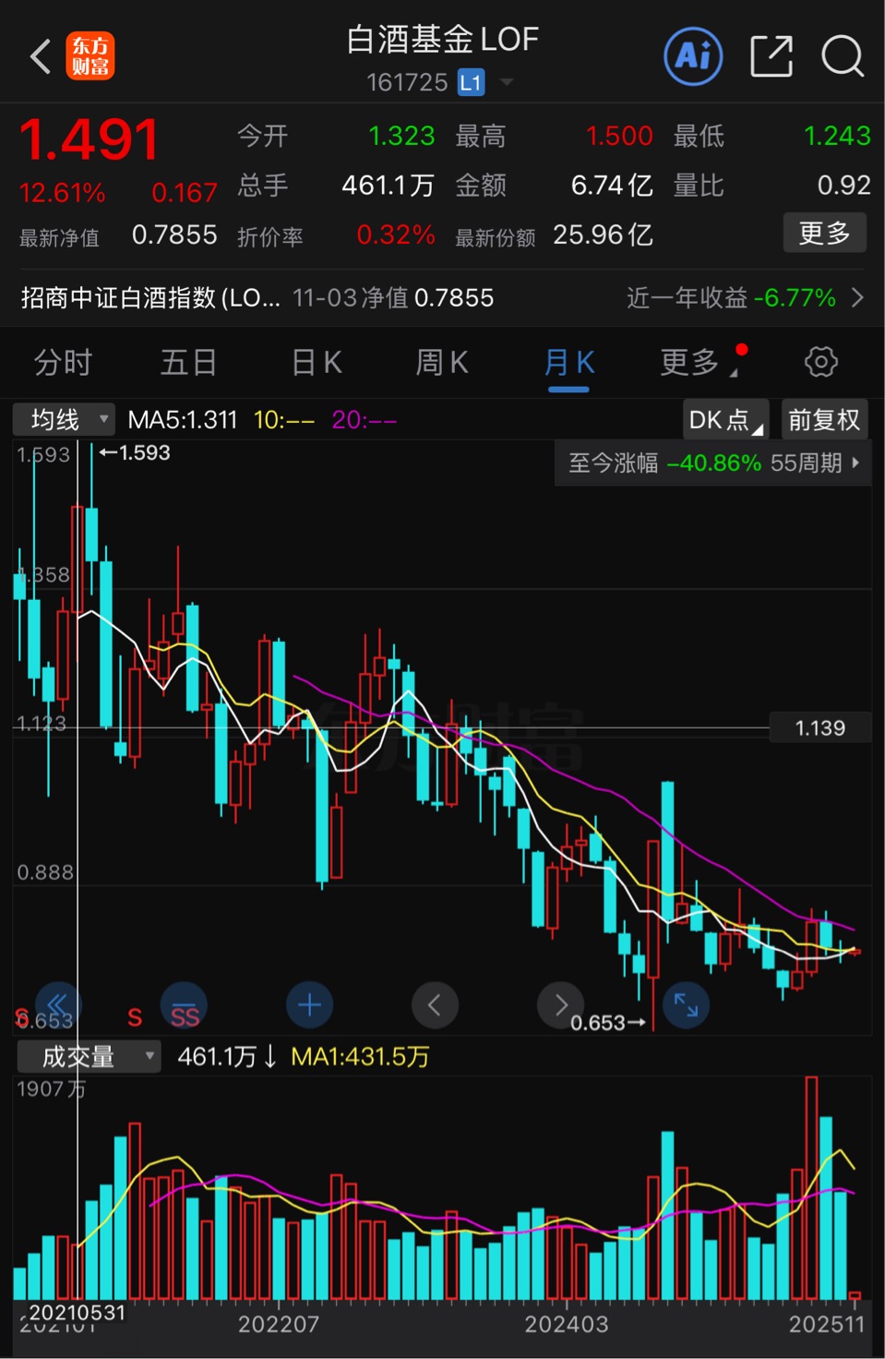Tap the 最低 1.243 value
Viewport: 885px width, 1359px height.
pyautogui.click(x=837, y=136)
